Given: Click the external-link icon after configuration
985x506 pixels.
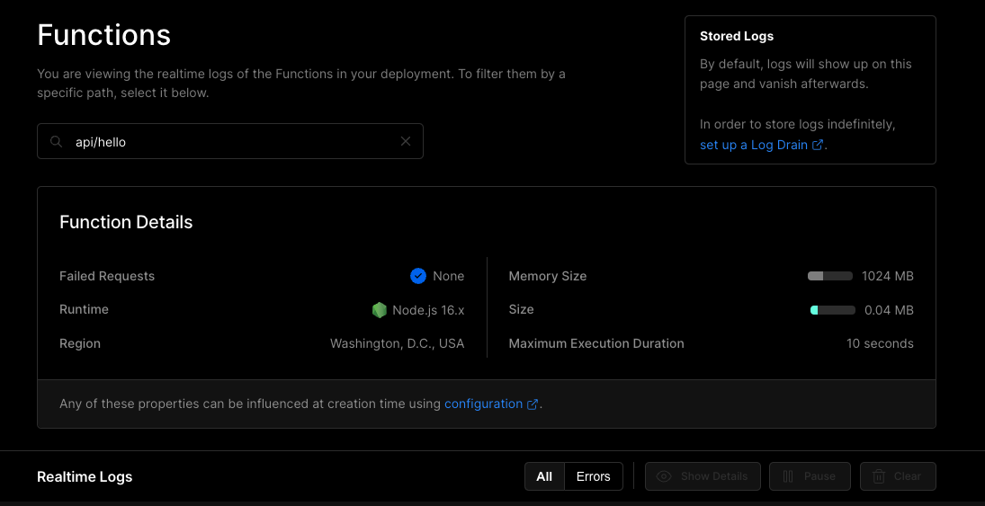Looking at the screenshot, I should click(533, 404).
